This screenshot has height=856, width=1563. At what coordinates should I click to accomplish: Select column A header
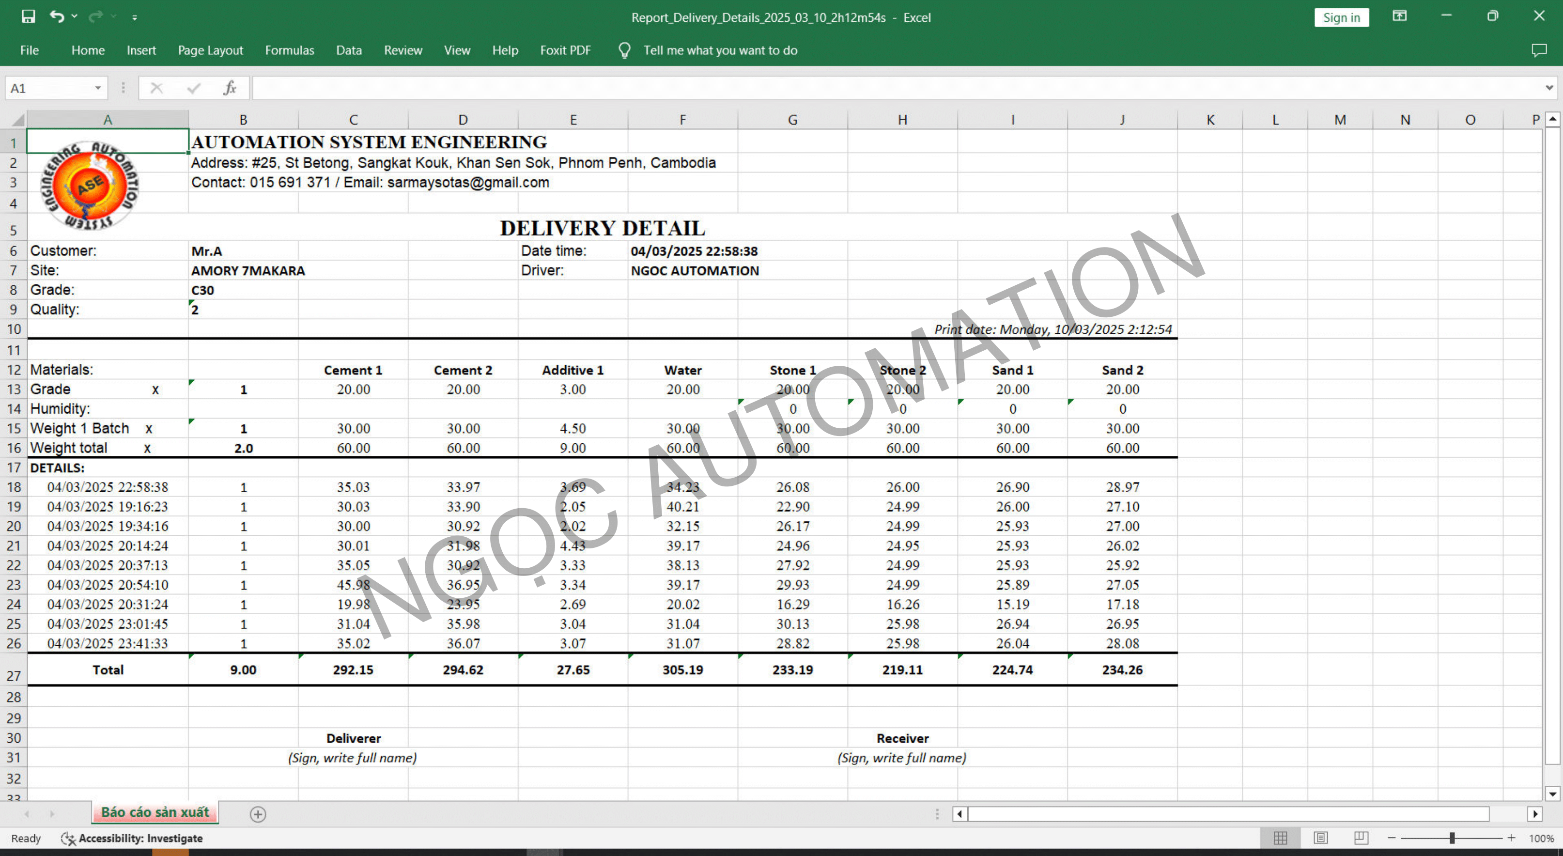click(x=108, y=120)
